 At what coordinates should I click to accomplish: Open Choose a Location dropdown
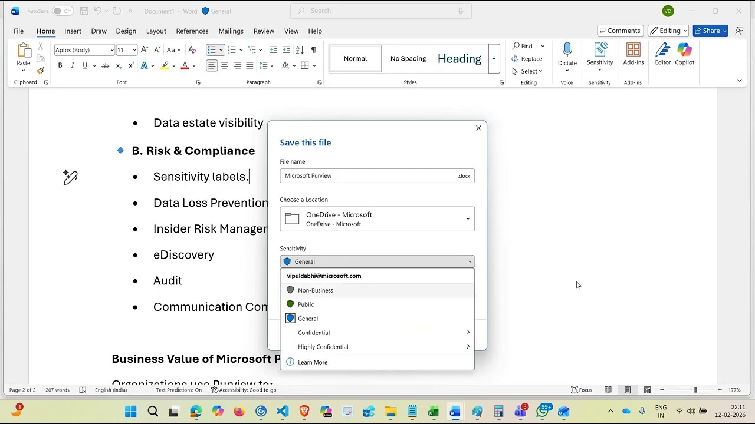(377, 219)
